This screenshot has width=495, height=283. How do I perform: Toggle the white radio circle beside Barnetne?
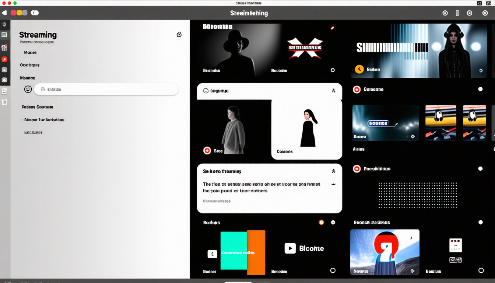click(480, 89)
